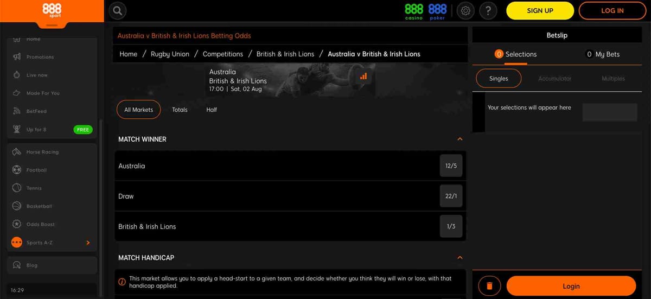Select the Multiples bet type
The image size is (651, 299).
(613, 79)
